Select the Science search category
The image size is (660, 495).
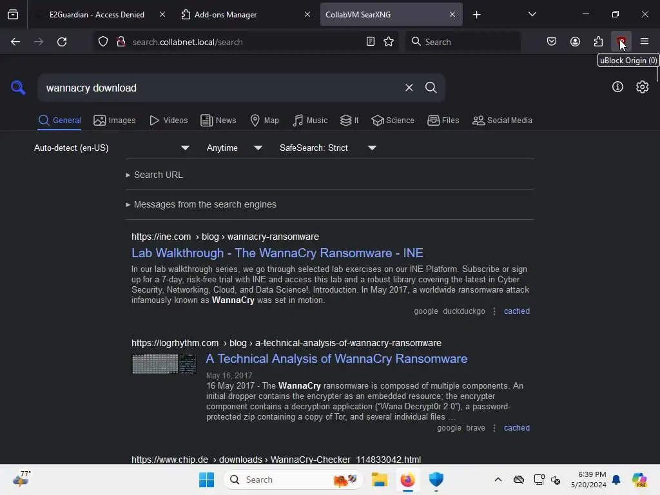393,121
